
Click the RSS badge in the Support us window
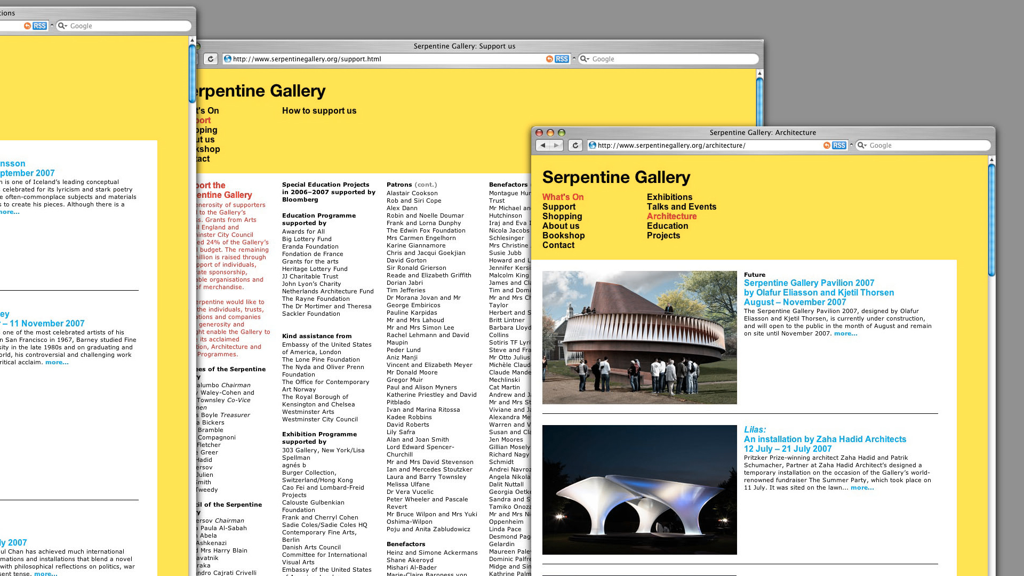pyautogui.click(x=562, y=59)
